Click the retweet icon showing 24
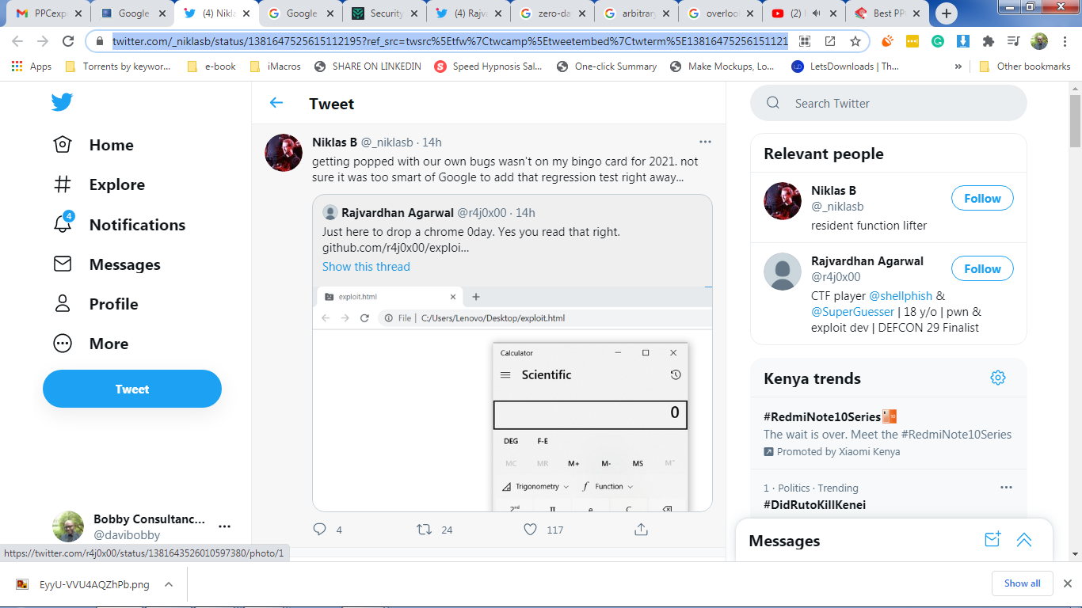The height and width of the screenshot is (608, 1082). point(425,529)
